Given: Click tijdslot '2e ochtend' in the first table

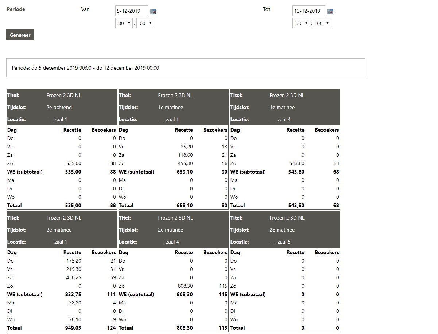Looking at the screenshot, I should [x=59, y=107].
